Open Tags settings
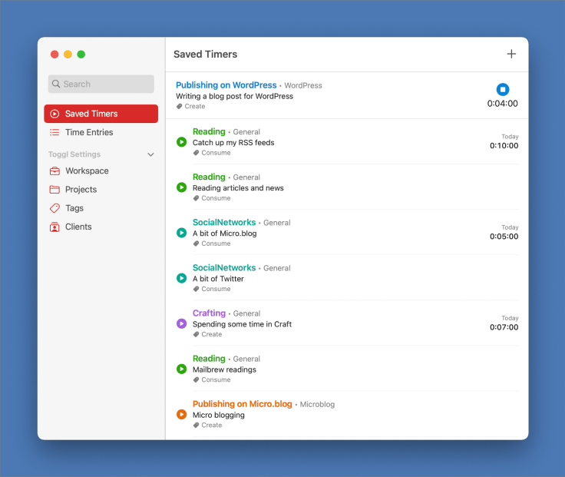 (x=101, y=208)
